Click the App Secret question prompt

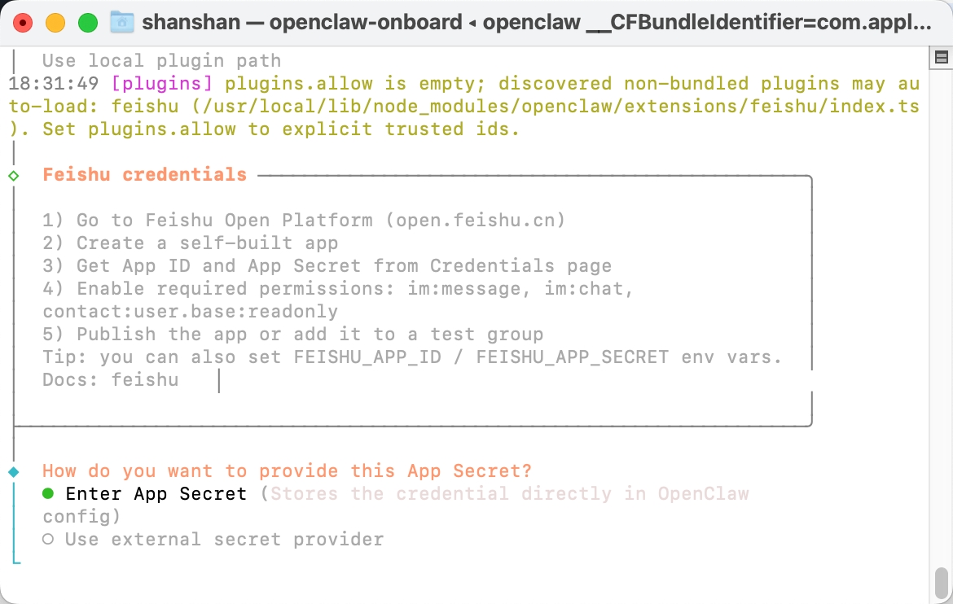(x=287, y=471)
